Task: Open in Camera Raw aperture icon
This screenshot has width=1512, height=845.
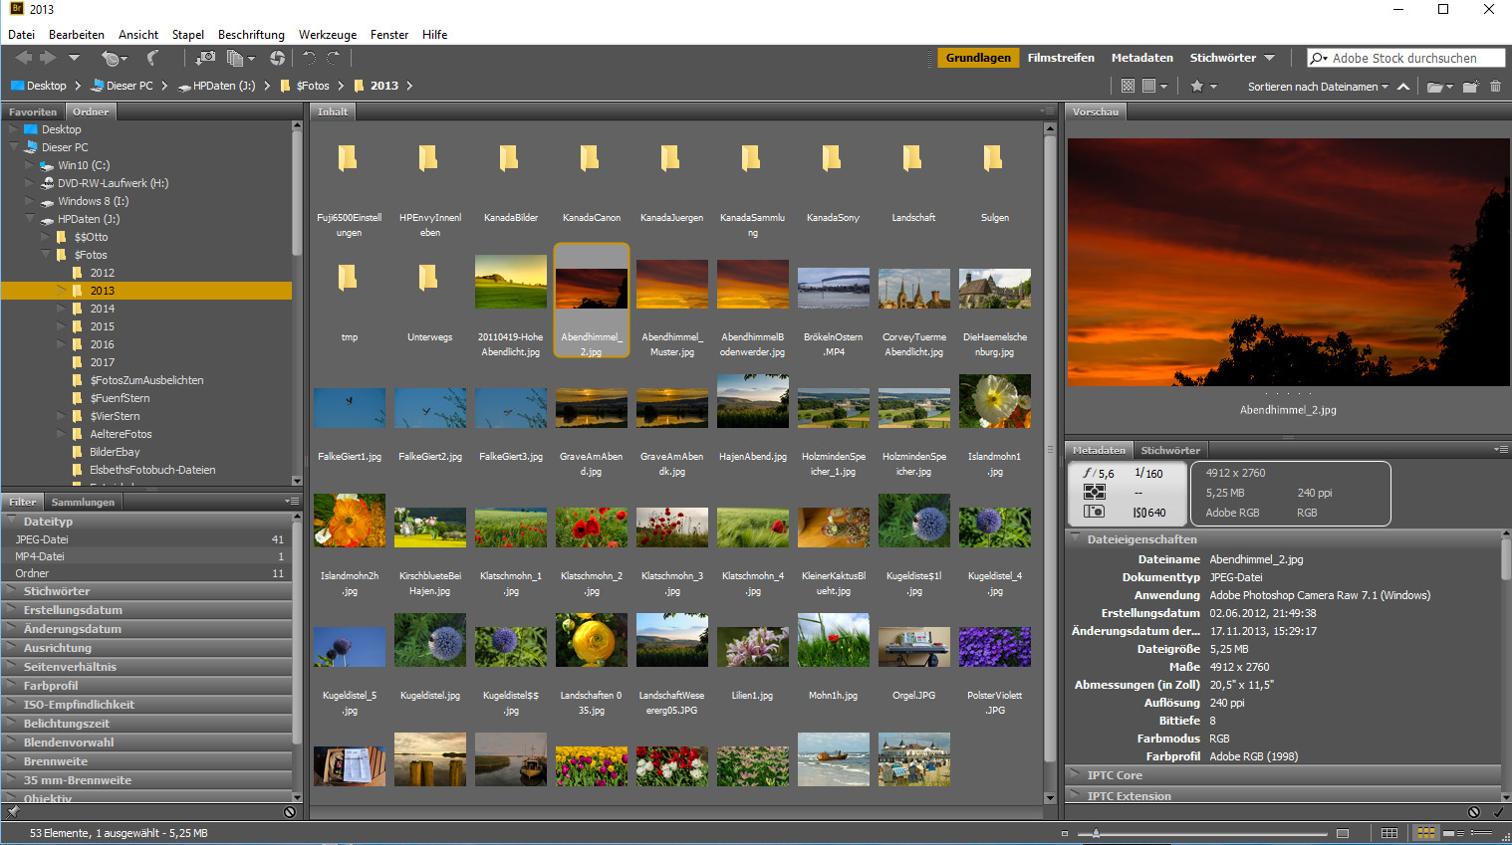Action: click(x=277, y=58)
